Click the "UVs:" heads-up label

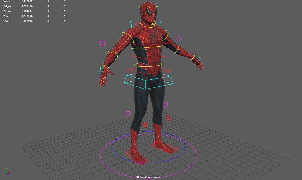tap(6, 21)
